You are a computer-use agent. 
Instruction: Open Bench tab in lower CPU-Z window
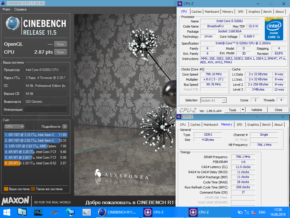266,125
